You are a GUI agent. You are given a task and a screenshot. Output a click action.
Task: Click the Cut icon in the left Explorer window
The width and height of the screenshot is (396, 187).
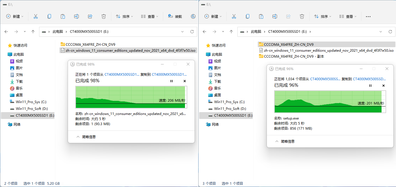(x=35, y=16)
